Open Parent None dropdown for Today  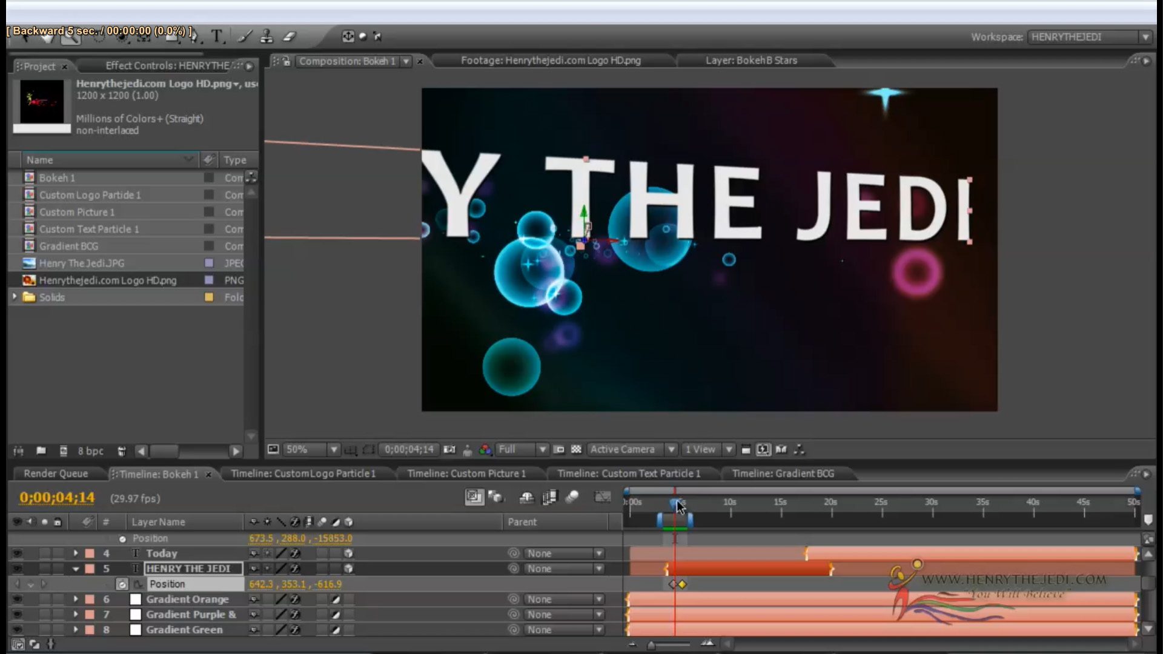pyautogui.click(x=564, y=553)
